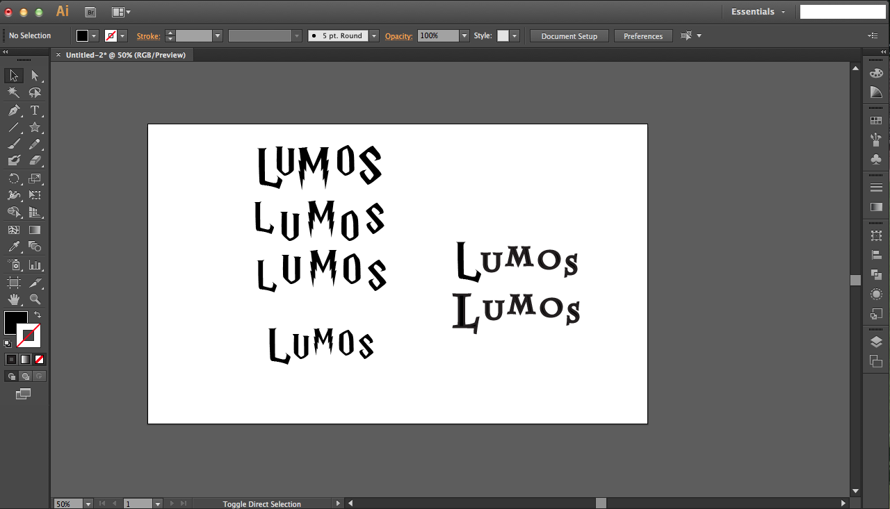Set paint mode to Gradient
Viewport: 890px width, 509px height.
[x=26, y=359]
